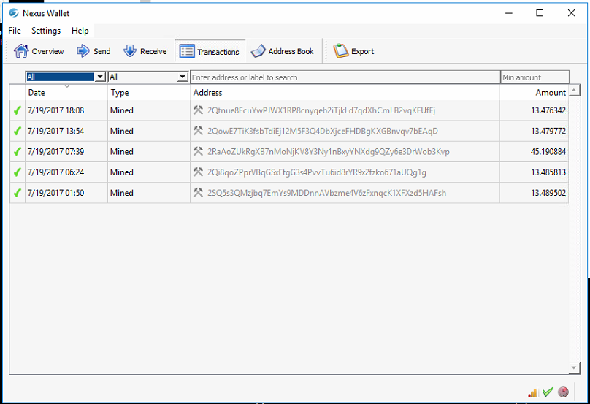Screen dimensions: 590x404
Task: Sort by the Address column header
Action: click(x=345, y=93)
